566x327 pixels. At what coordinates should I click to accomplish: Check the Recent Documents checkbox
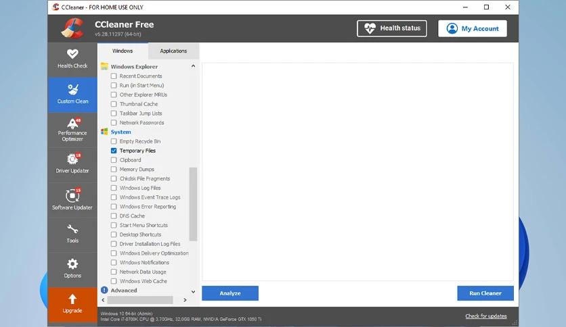coord(114,76)
